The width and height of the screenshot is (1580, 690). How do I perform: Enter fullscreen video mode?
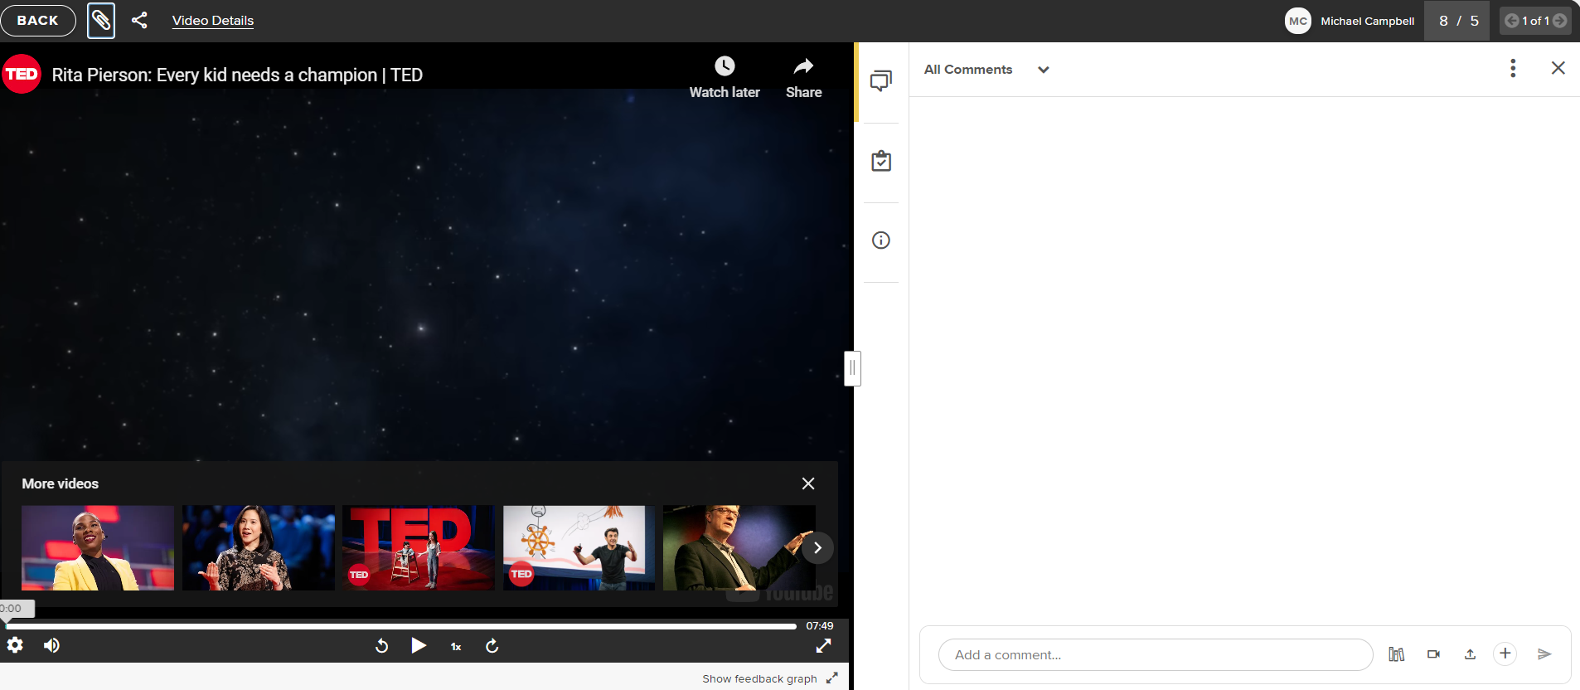pyautogui.click(x=823, y=645)
